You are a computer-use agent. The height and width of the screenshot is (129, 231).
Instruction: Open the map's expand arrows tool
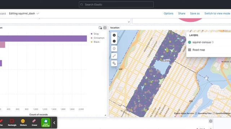(114, 56)
